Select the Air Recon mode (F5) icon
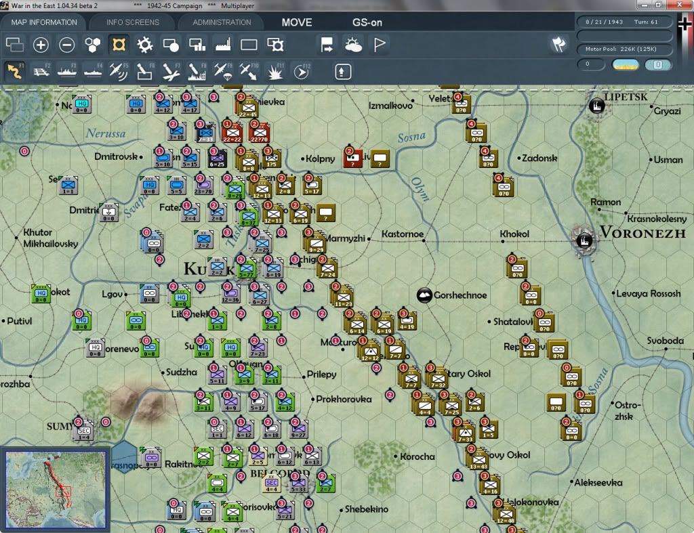The image size is (694, 533). (119, 71)
